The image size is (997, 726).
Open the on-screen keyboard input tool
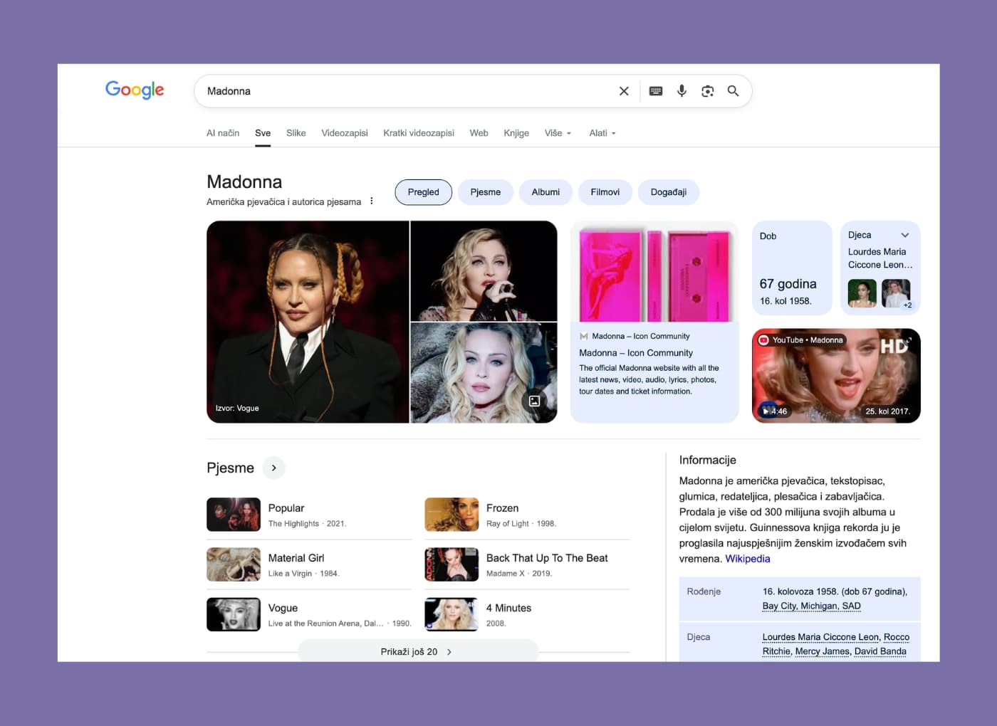[x=656, y=91]
